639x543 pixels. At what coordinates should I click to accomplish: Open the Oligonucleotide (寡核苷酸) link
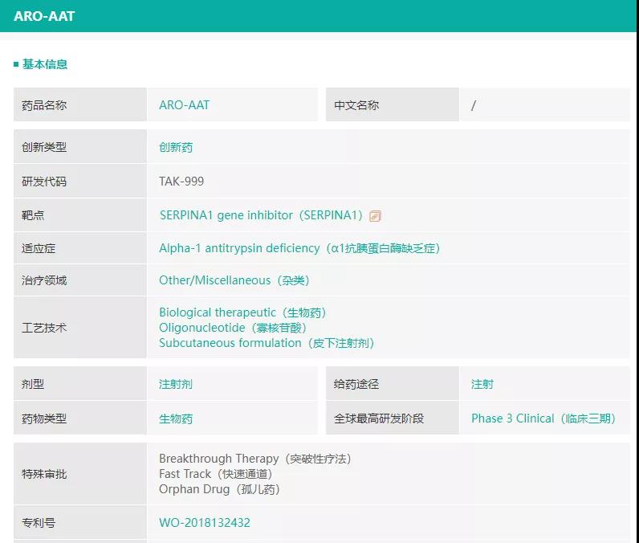point(233,328)
